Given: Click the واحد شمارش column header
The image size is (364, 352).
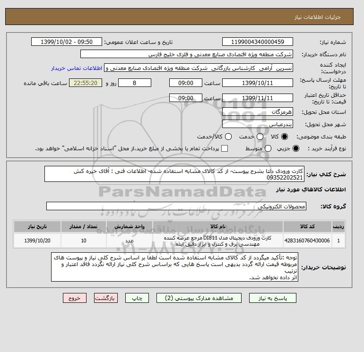Looking at the screenshot, I should (x=130, y=226).
